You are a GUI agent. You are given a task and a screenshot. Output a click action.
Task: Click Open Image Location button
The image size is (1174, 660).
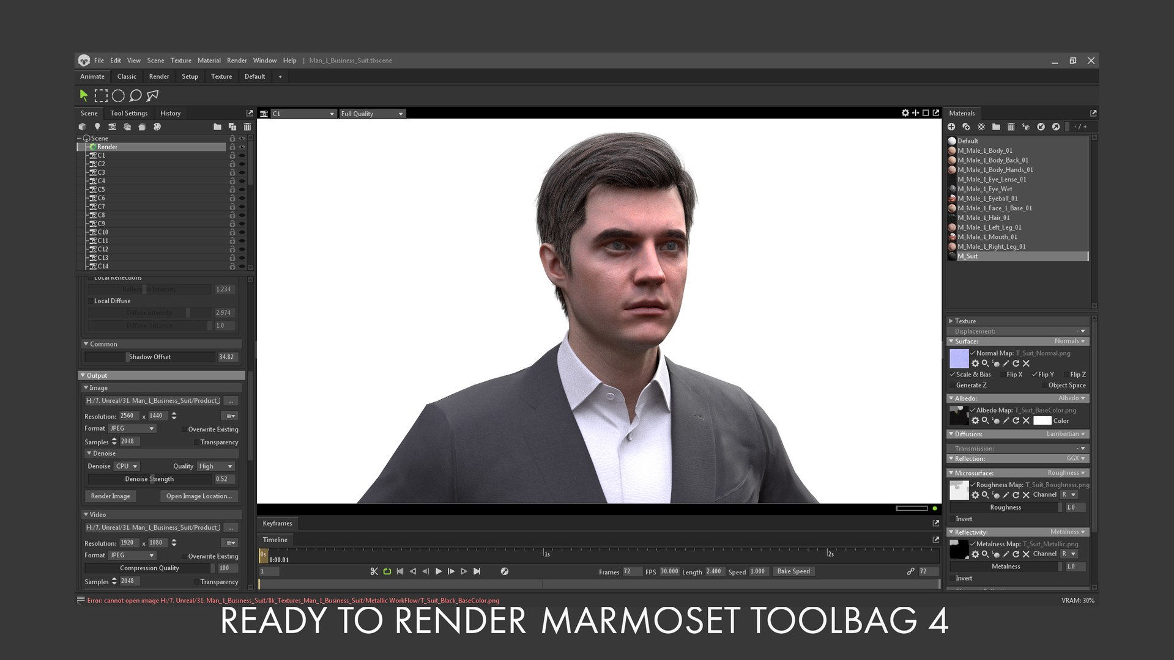199,496
